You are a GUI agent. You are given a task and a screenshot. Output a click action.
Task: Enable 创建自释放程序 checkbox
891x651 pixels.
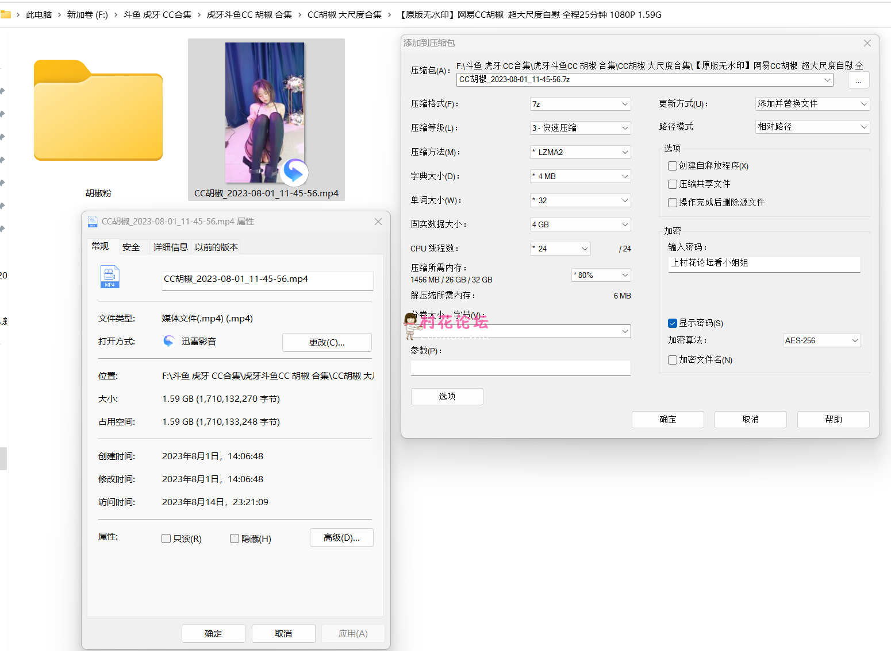(673, 166)
